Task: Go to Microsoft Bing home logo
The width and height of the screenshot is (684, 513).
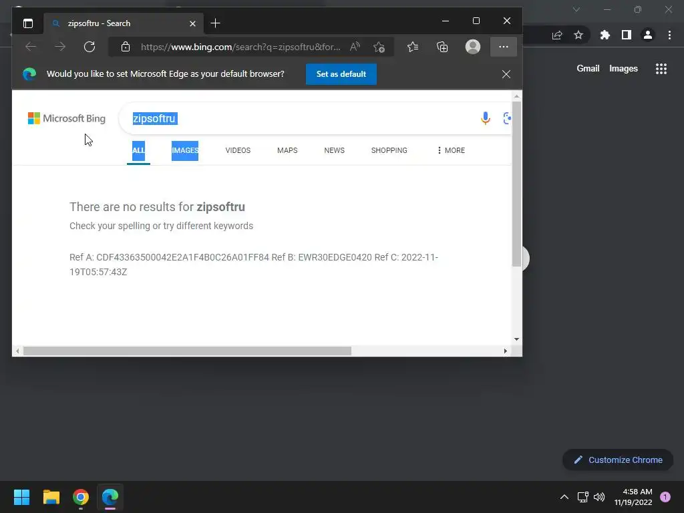Action: [x=67, y=118]
